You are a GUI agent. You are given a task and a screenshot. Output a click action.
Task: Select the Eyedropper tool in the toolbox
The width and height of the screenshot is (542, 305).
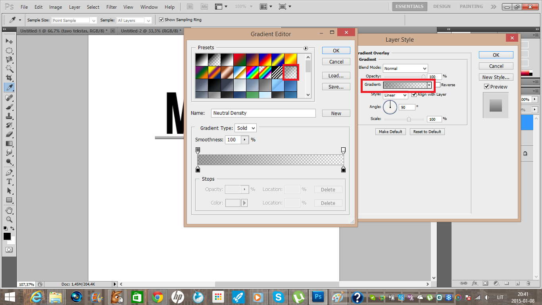click(x=9, y=87)
